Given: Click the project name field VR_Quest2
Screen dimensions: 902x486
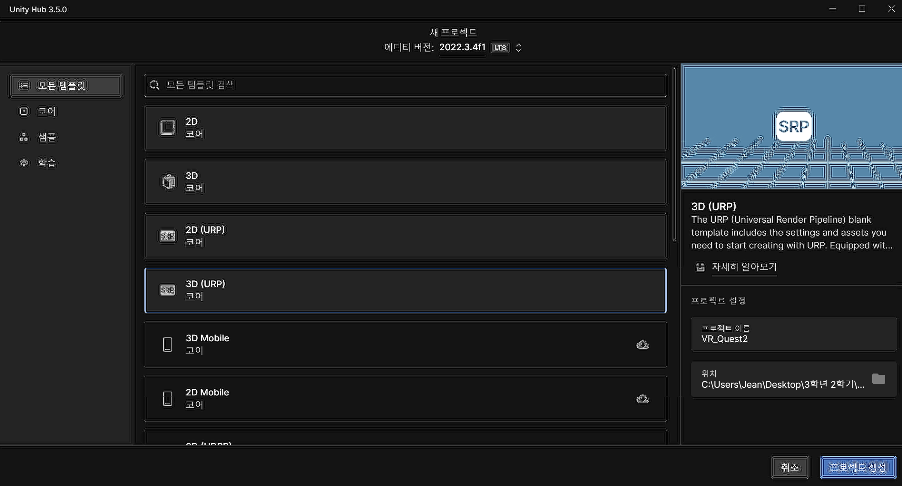Looking at the screenshot, I should 793,334.
